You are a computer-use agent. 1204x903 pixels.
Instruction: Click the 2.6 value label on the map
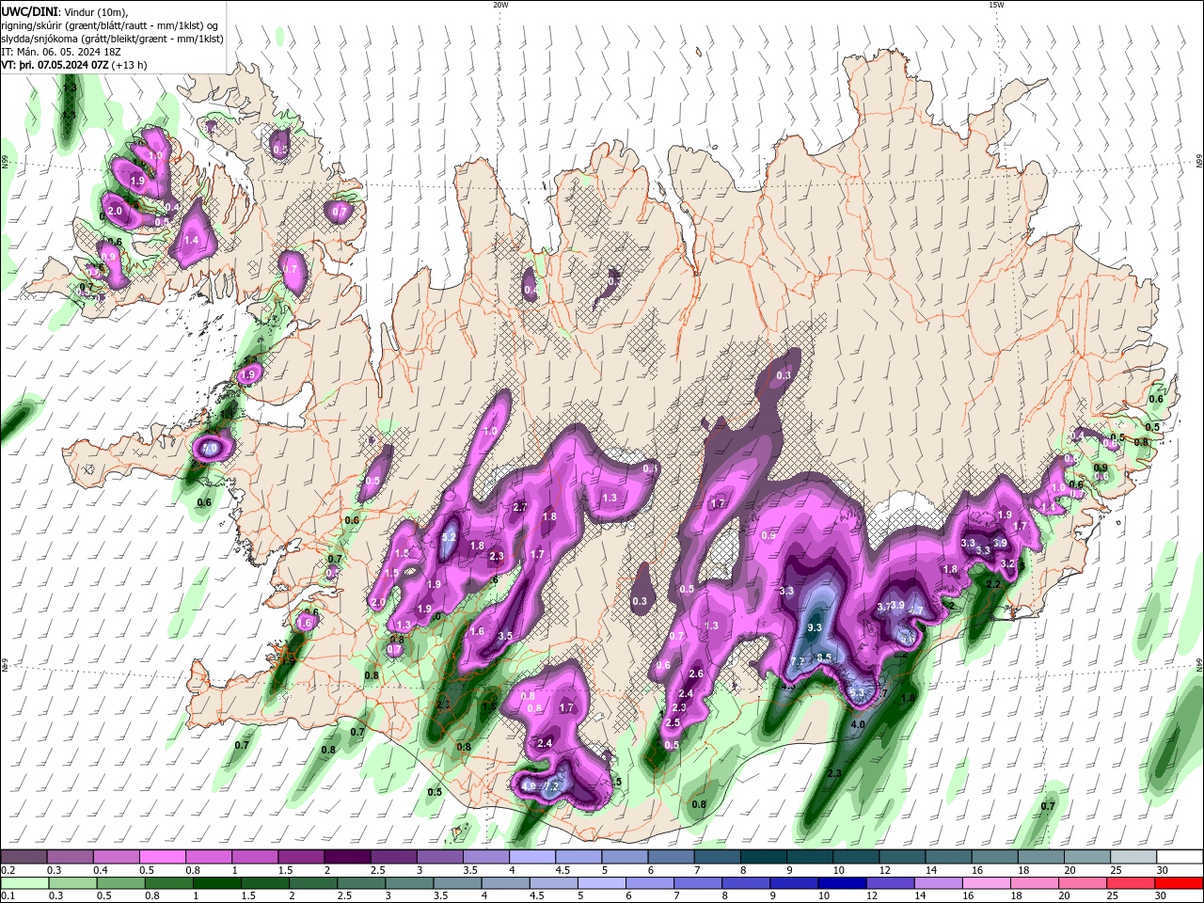click(696, 673)
